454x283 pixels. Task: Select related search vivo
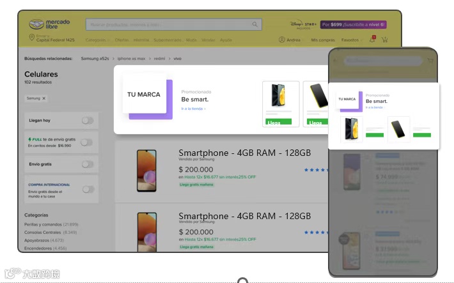[x=178, y=58]
